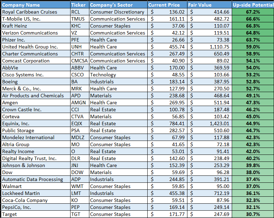Click the 47.3% upside cell
Image resolution: width=274 pixels, height=218 pixels.
tap(253, 103)
